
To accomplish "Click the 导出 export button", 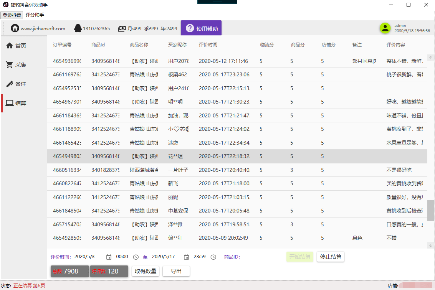I will (x=176, y=271).
